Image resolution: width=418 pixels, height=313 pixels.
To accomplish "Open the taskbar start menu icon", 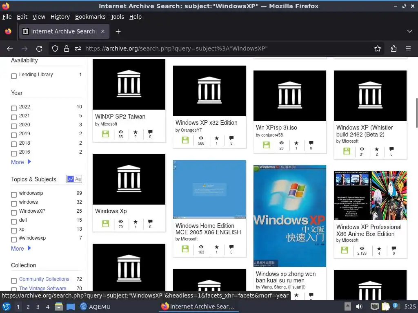I will pos(7,306).
